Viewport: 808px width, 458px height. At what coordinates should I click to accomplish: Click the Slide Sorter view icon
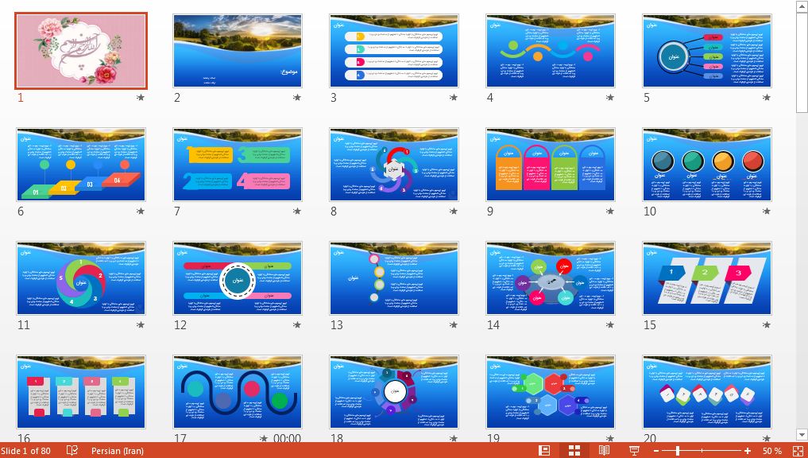click(x=574, y=451)
